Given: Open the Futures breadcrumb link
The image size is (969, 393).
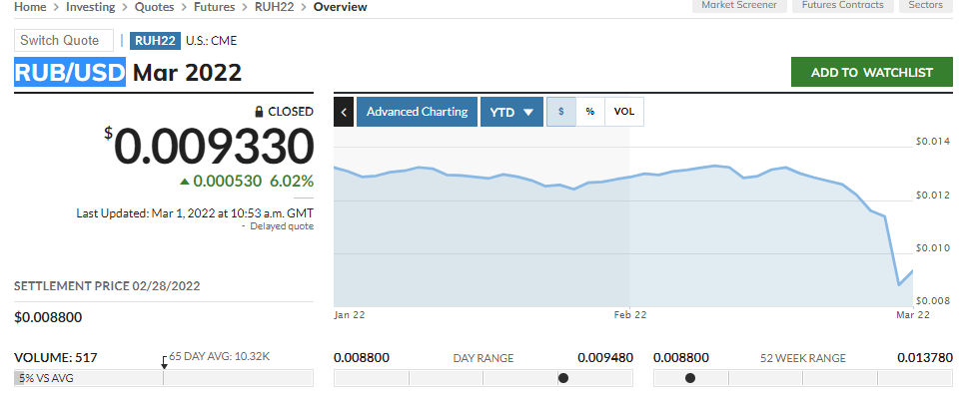Looking at the screenshot, I should pyautogui.click(x=214, y=7).
